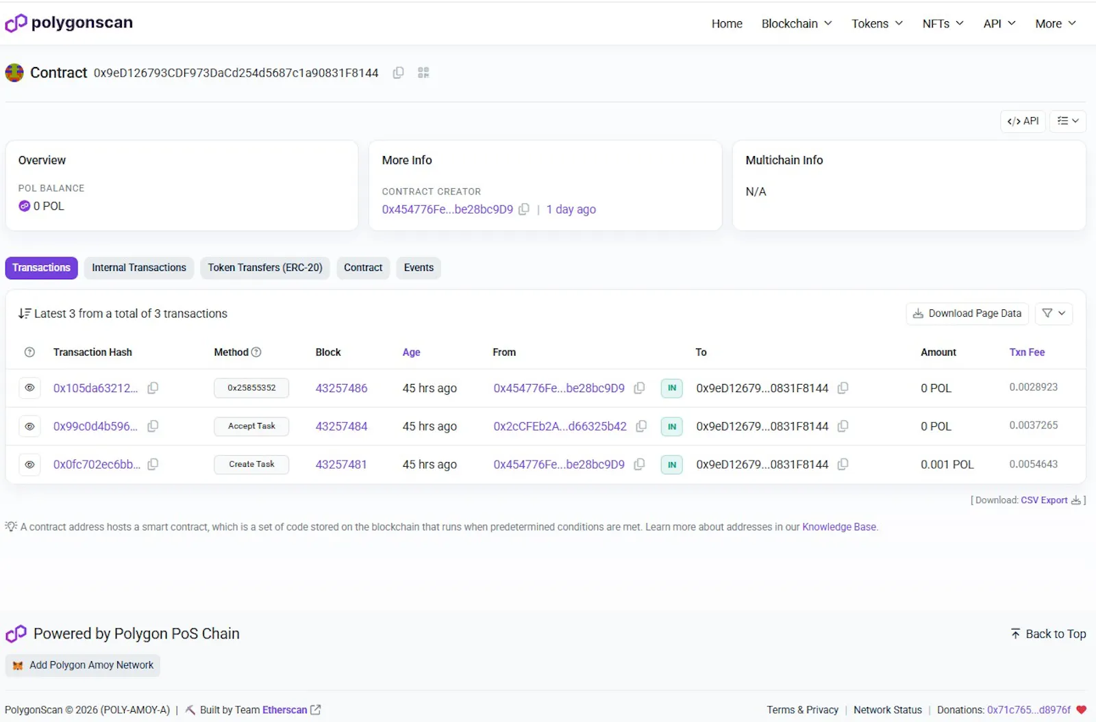
Task: Click the IN badge in the Accept Task row
Action: (671, 426)
